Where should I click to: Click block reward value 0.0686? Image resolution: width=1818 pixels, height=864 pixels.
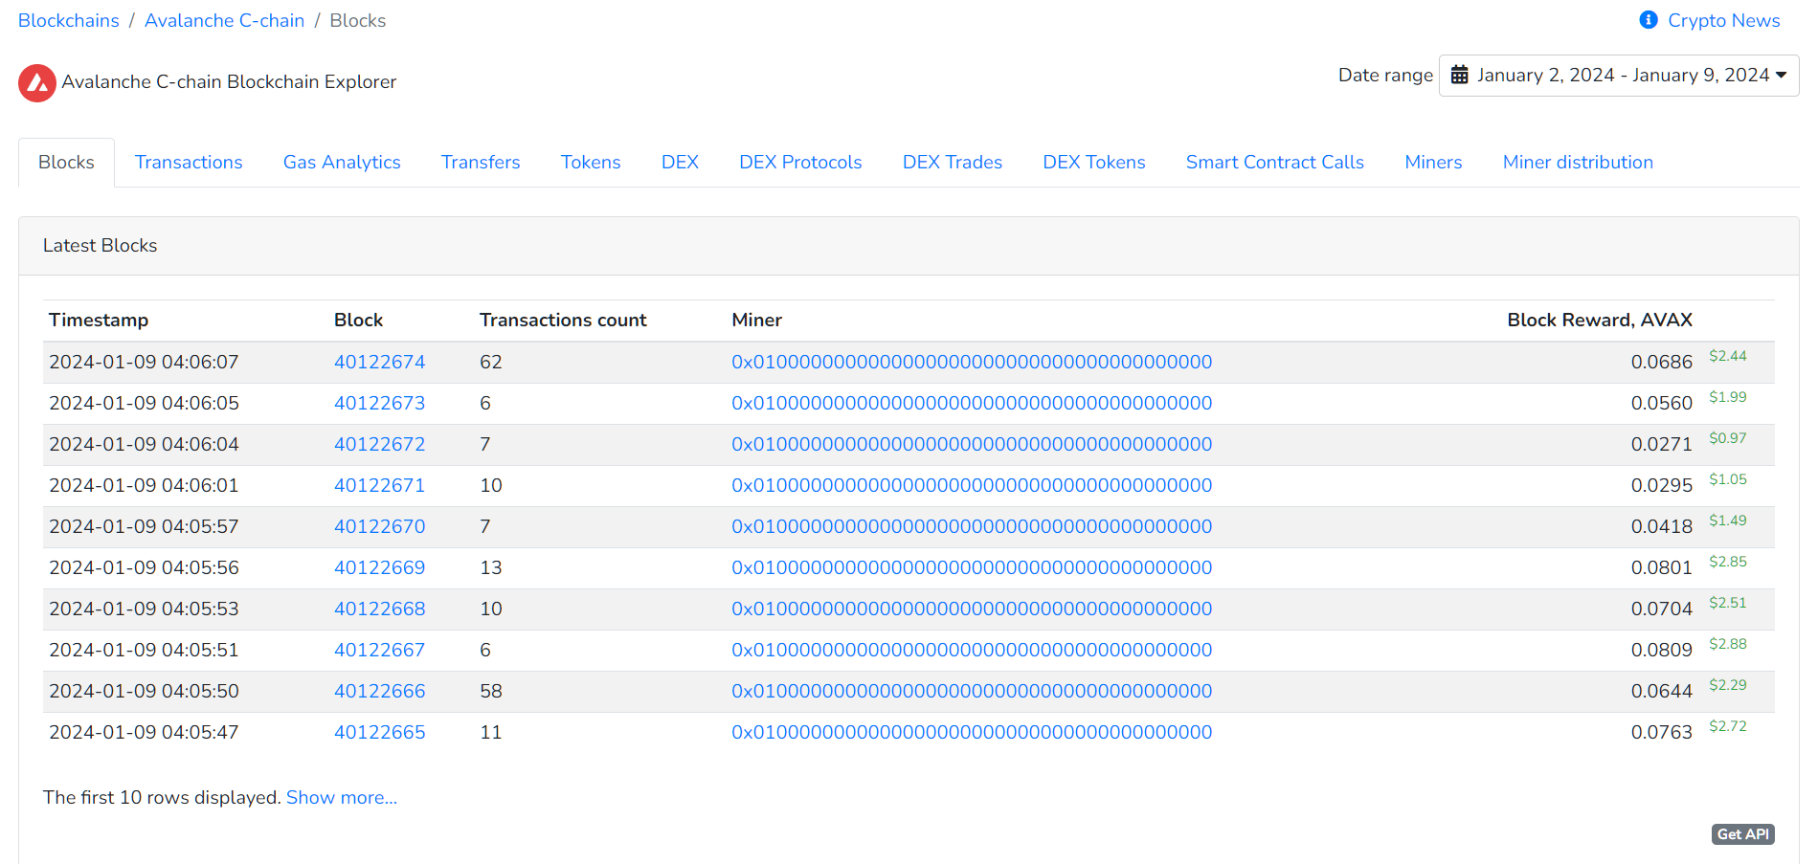point(1662,363)
